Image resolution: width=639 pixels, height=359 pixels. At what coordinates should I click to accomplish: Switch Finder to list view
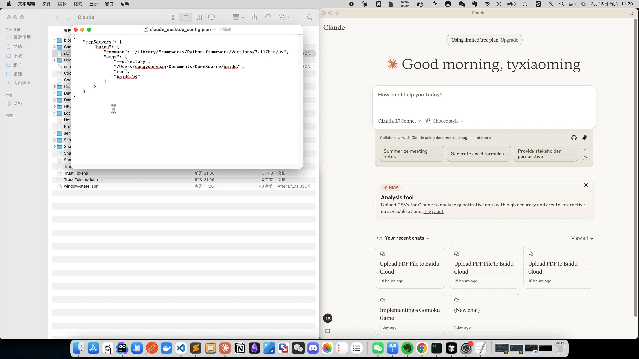click(x=185, y=17)
